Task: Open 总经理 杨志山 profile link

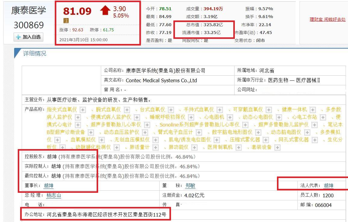Action: coord(54,195)
